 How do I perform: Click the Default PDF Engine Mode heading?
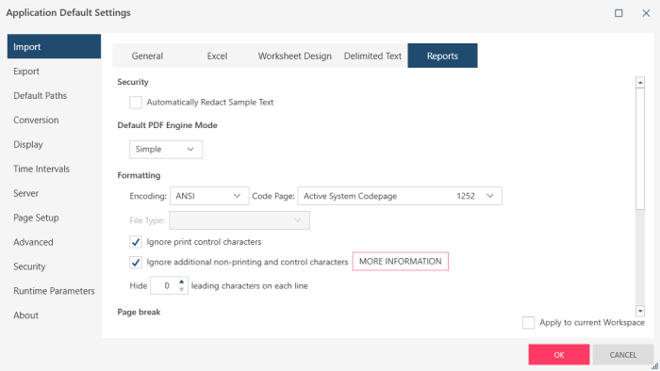coord(167,125)
